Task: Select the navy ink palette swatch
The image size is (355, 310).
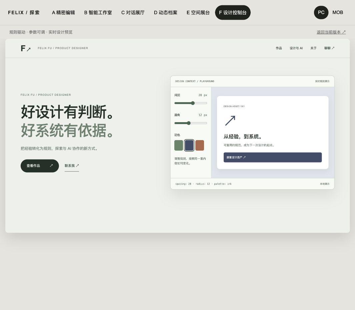Action: point(189,145)
